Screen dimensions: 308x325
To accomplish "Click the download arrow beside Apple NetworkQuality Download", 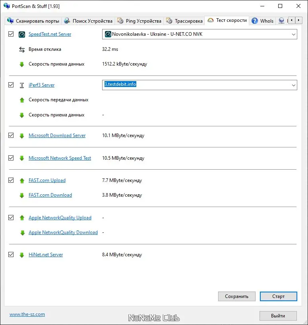I will [x=22, y=233].
